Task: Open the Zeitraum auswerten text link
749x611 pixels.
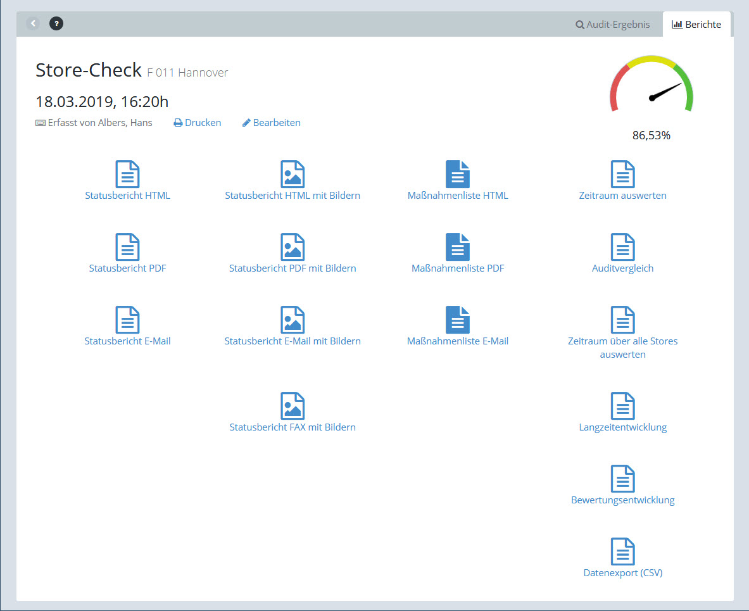Action: 622,196
